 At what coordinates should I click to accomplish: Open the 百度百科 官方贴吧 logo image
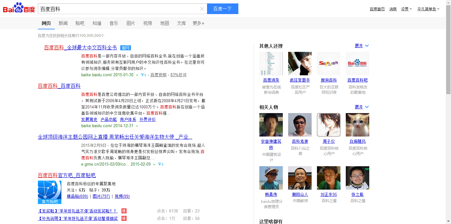(x=49, y=192)
